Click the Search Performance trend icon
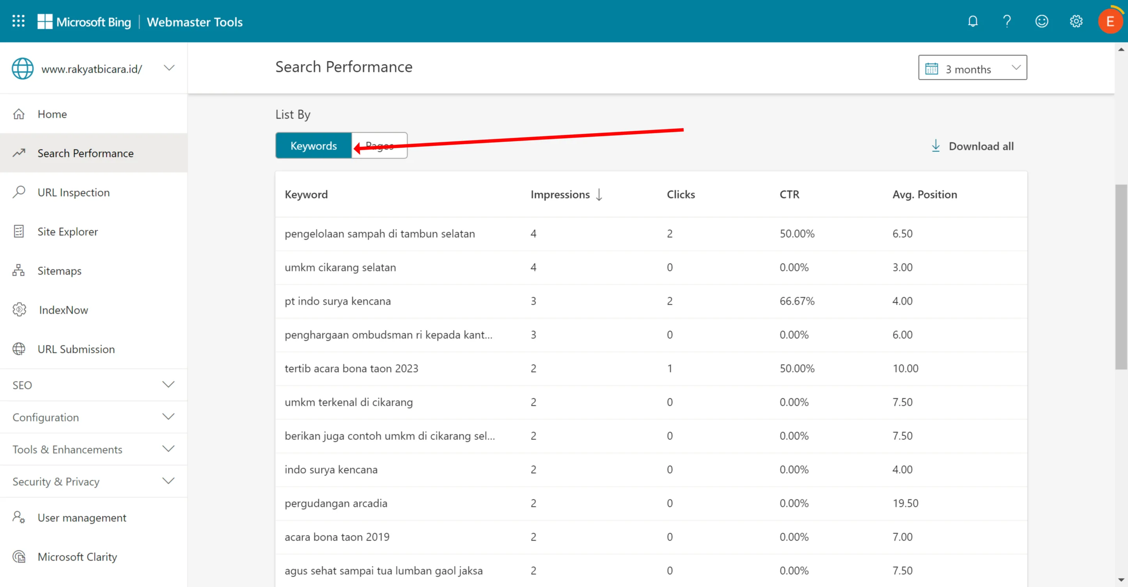This screenshot has width=1128, height=587. [19, 153]
